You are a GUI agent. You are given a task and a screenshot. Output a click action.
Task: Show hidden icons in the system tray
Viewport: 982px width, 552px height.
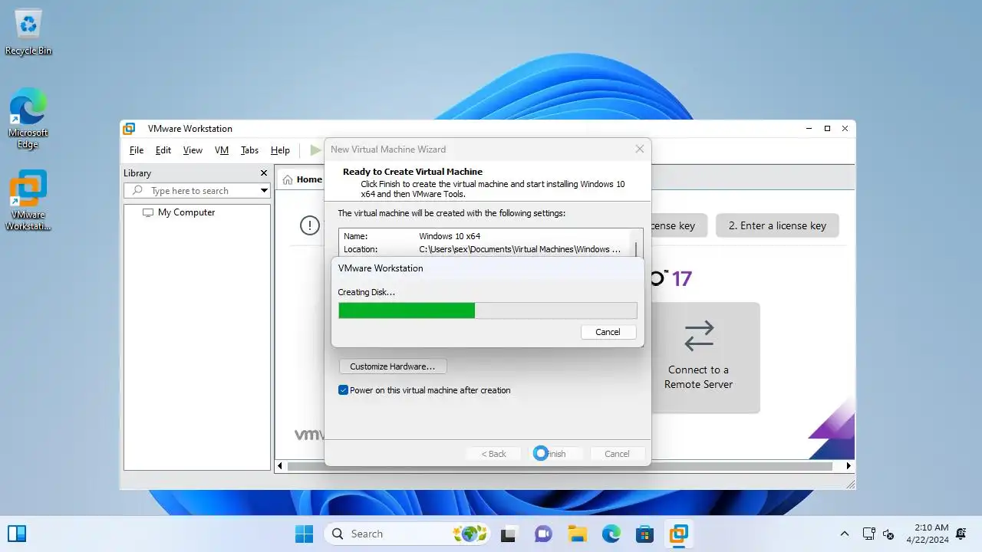pyautogui.click(x=845, y=534)
